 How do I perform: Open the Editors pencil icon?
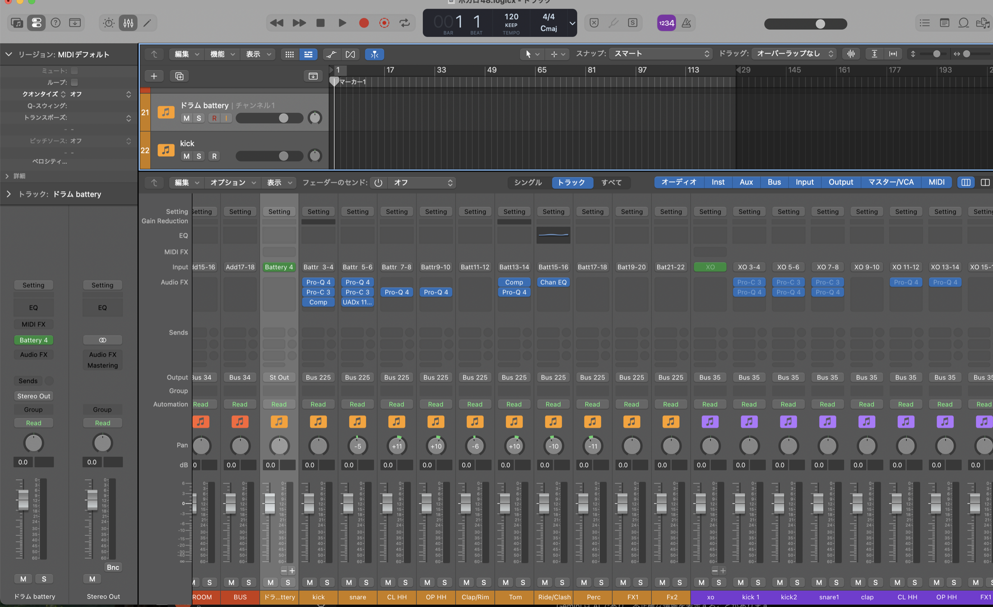pyautogui.click(x=148, y=23)
